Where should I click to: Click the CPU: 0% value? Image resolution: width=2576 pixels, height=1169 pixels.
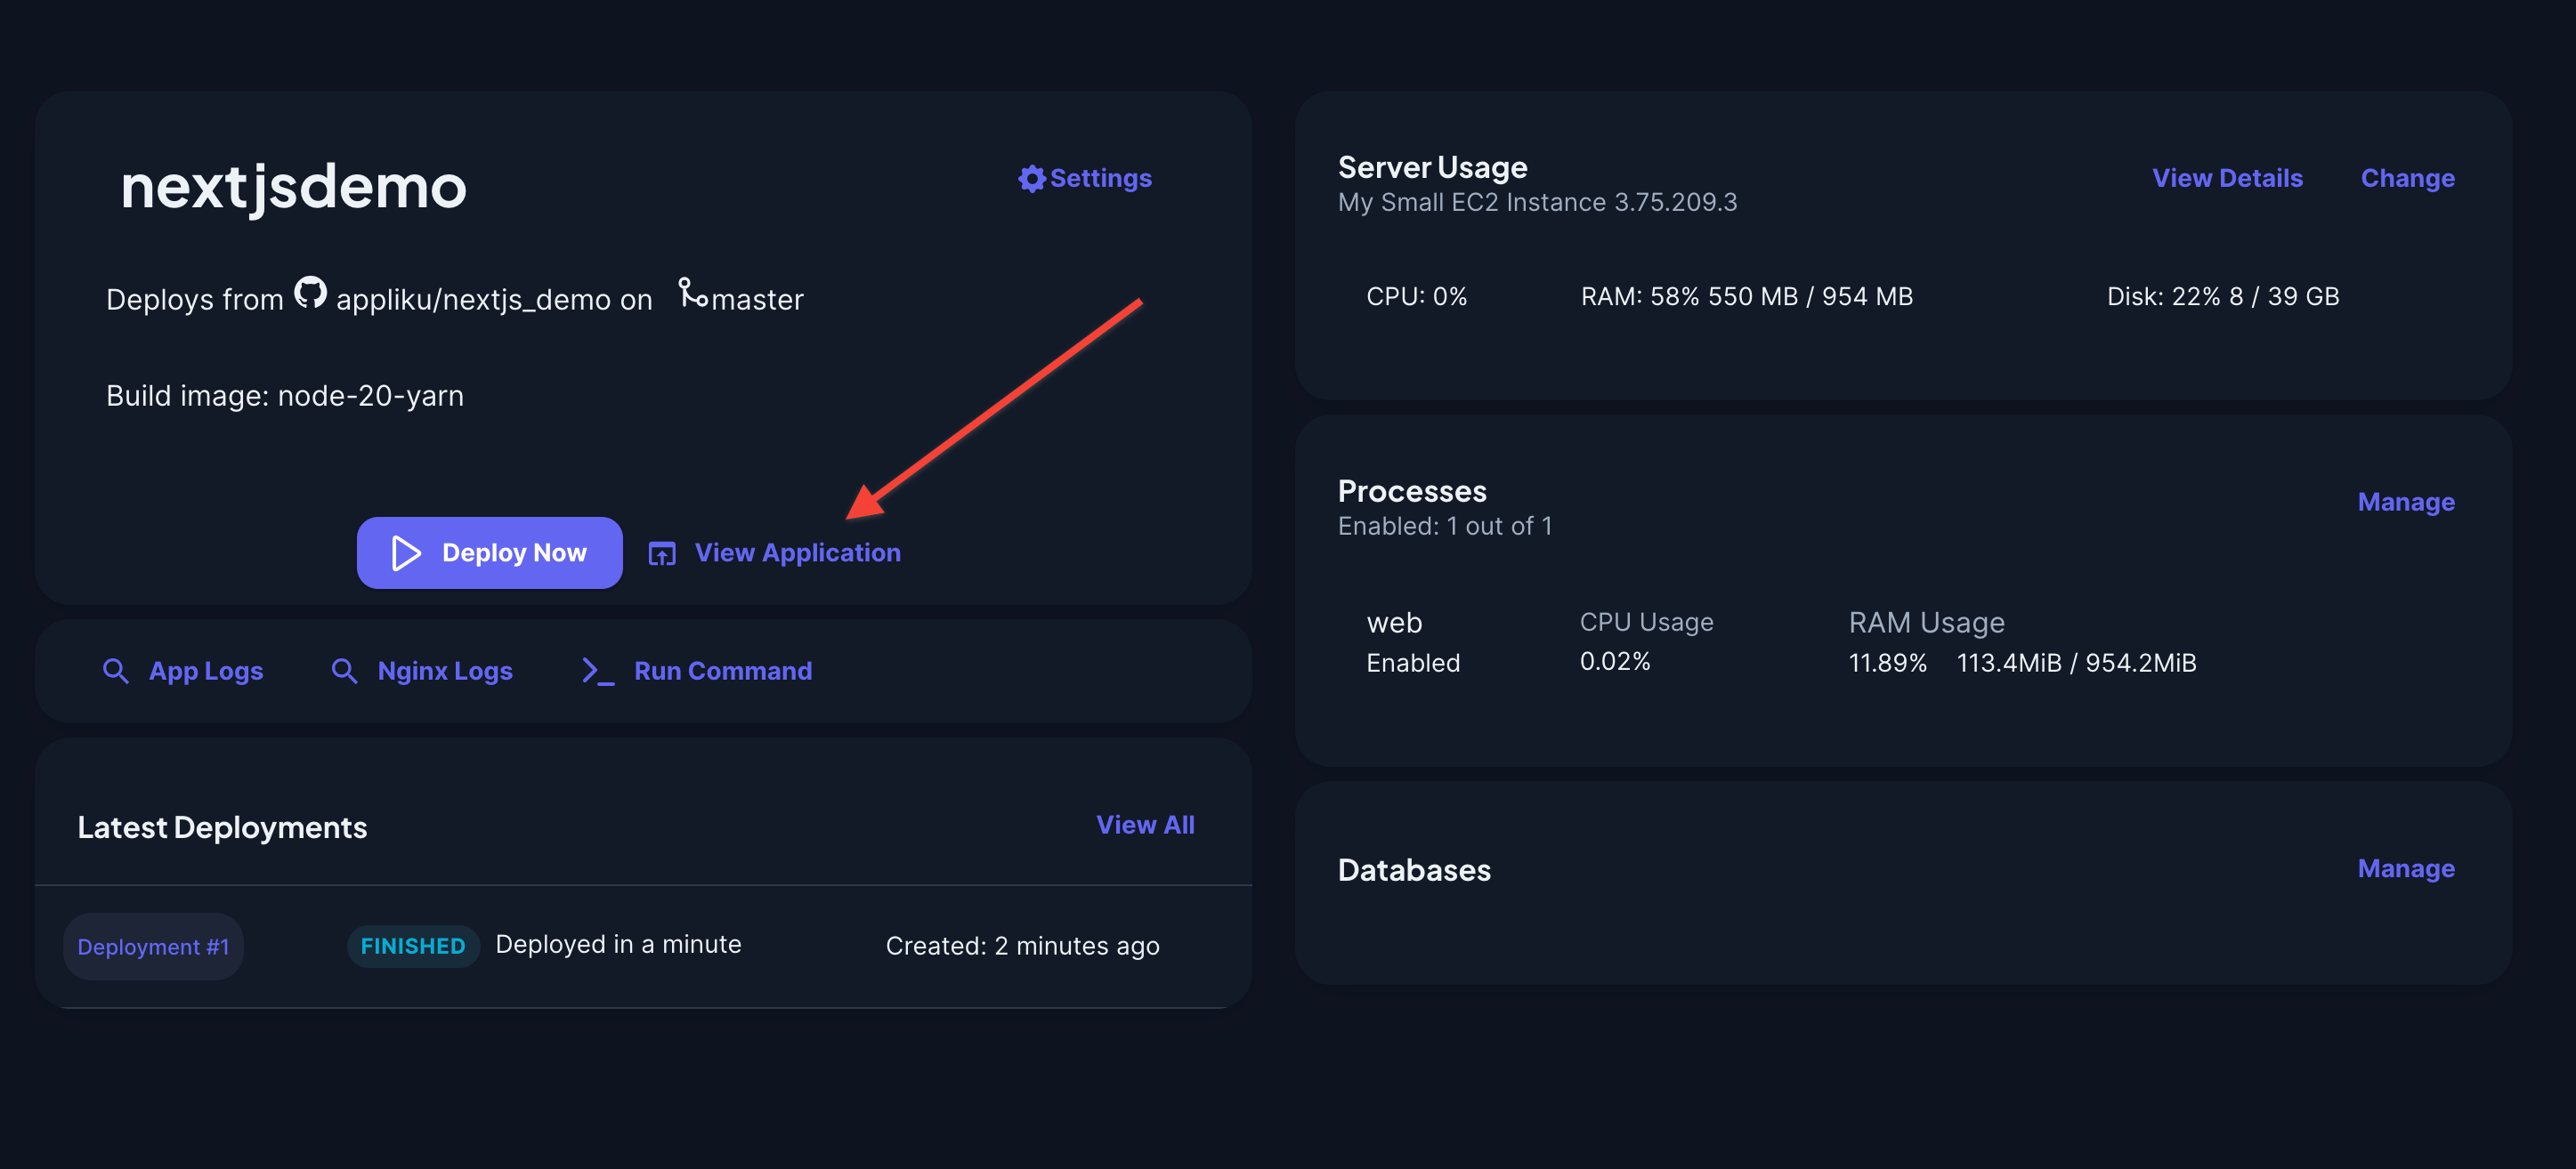[1417, 297]
